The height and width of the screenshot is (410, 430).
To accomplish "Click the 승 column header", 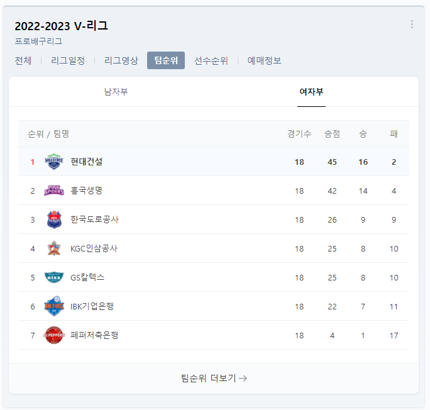I will coord(363,134).
